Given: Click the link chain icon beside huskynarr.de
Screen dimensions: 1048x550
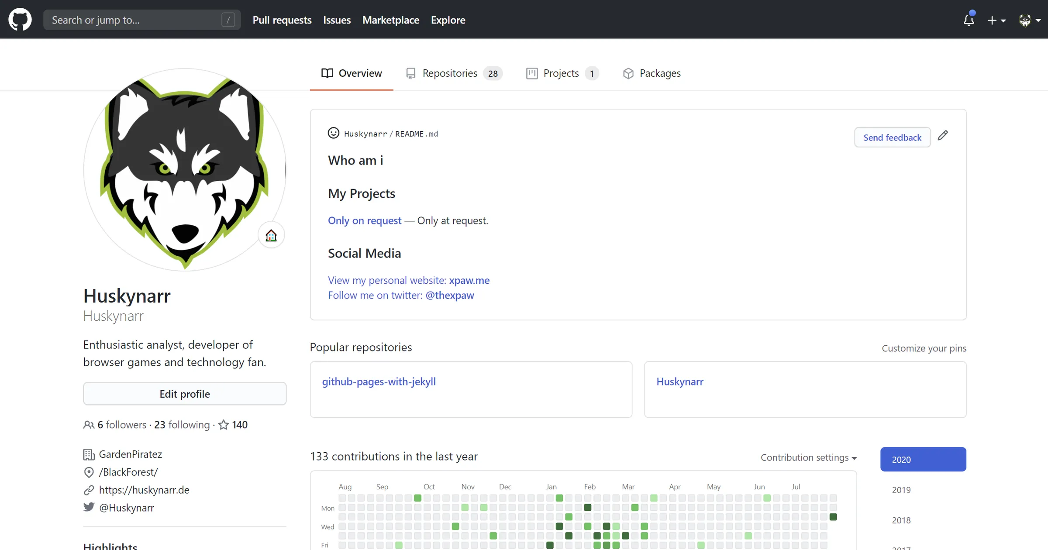Looking at the screenshot, I should pos(89,490).
